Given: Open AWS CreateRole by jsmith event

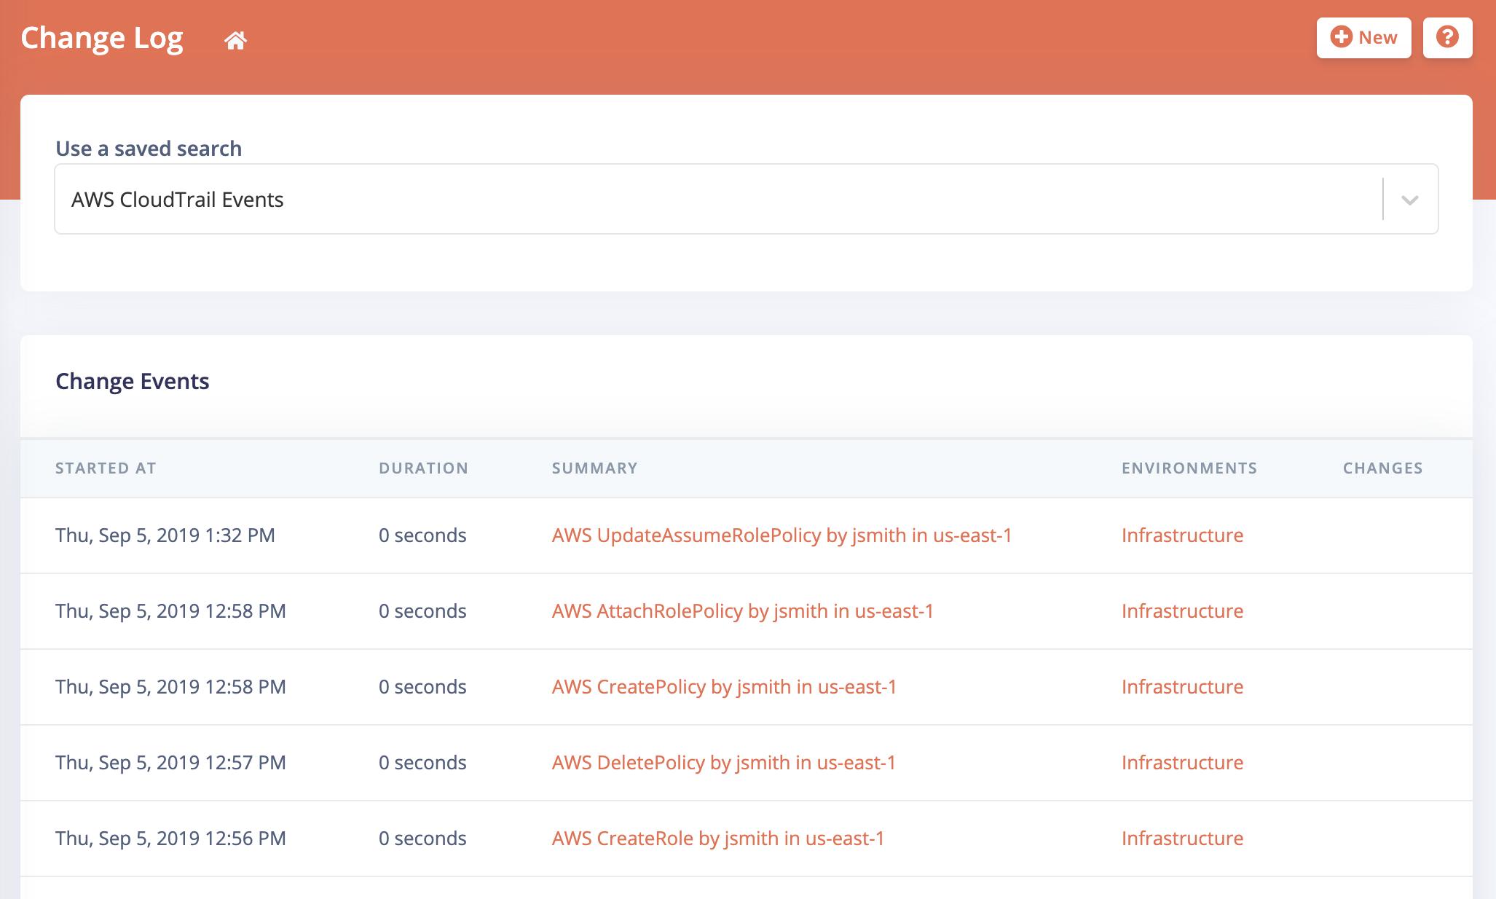Looking at the screenshot, I should (717, 839).
